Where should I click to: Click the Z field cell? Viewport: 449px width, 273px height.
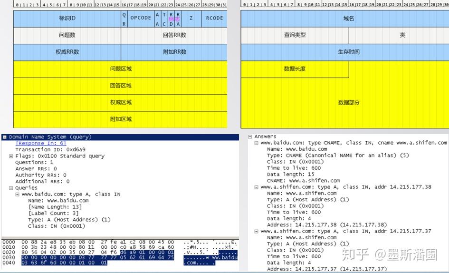click(191, 19)
